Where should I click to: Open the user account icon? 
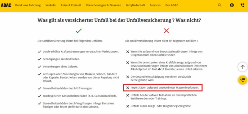[x=232, y=5]
